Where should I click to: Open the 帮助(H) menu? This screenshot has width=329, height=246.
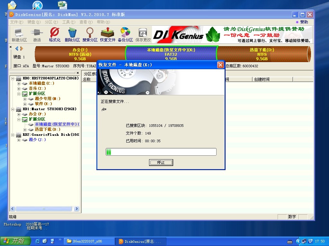[103, 22]
